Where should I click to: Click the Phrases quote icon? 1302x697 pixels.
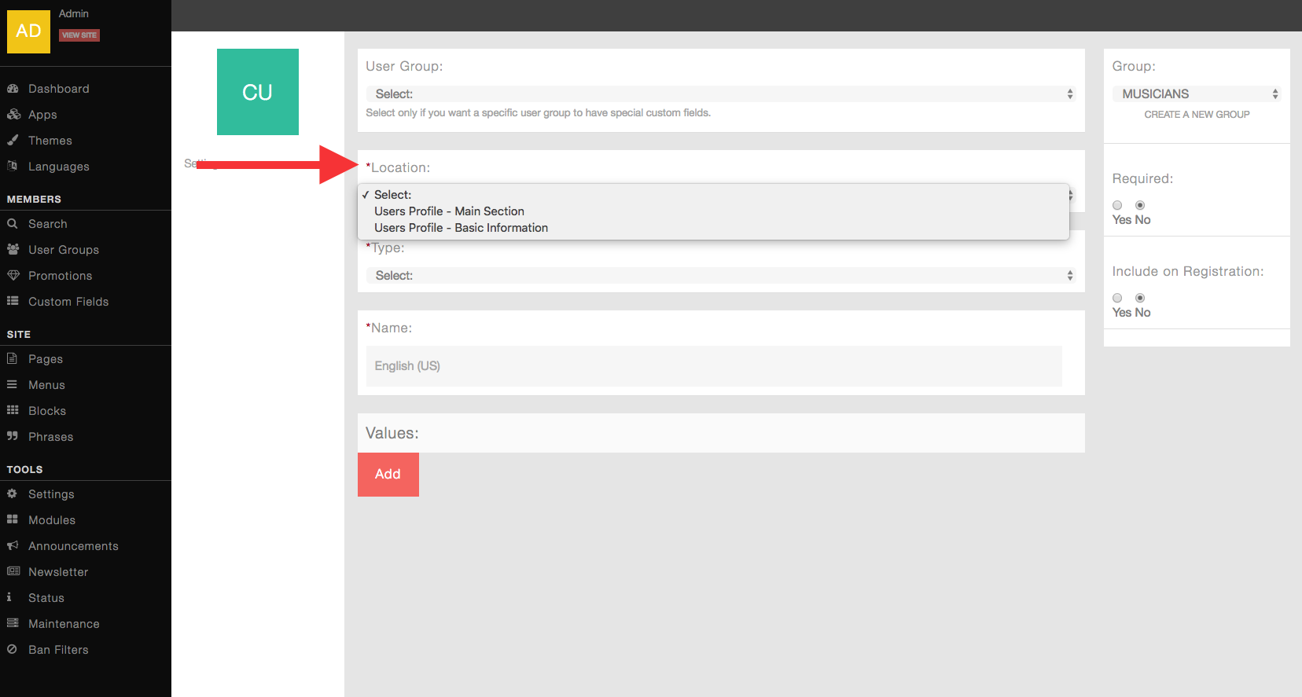[x=13, y=436]
